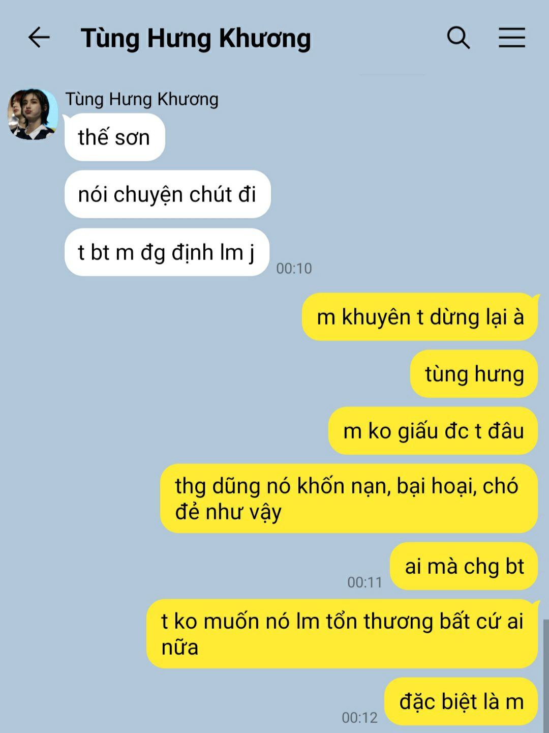Tap the 00:11 timestamp
This screenshot has height=733, width=549.
(x=364, y=582)
